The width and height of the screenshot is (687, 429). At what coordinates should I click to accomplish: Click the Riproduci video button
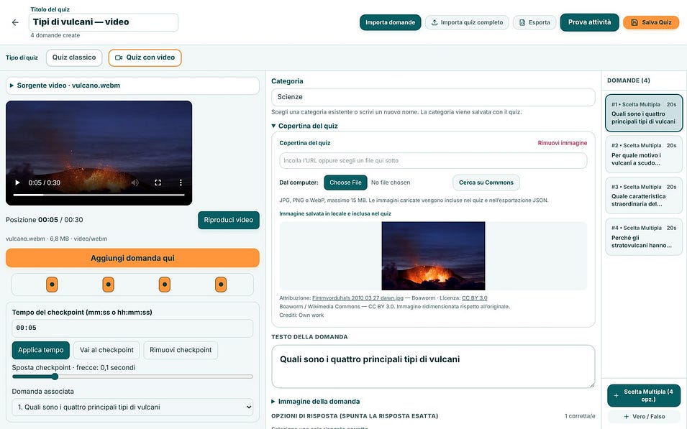coord(228,220)
